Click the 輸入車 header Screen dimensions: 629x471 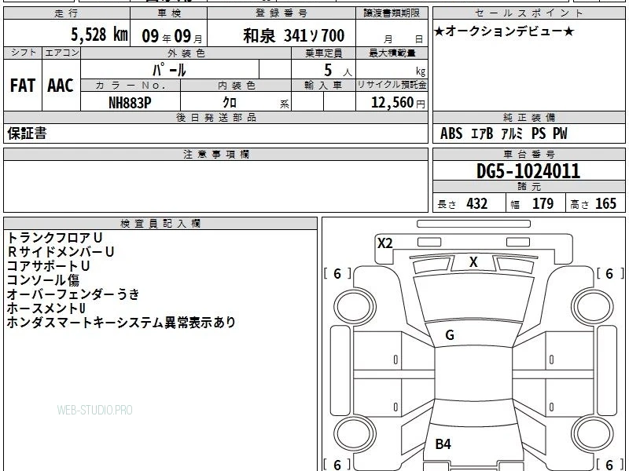coord(323,85)
